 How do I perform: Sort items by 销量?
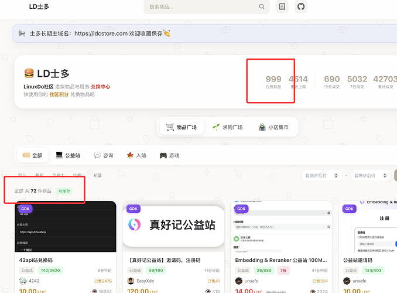pos(97,175)
